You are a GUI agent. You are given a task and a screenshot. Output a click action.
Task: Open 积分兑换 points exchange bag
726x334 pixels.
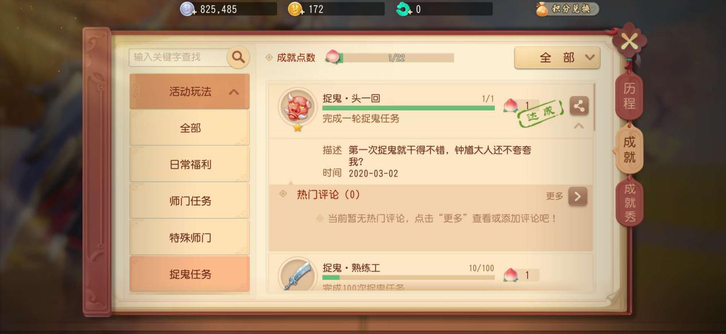[567, 9]
